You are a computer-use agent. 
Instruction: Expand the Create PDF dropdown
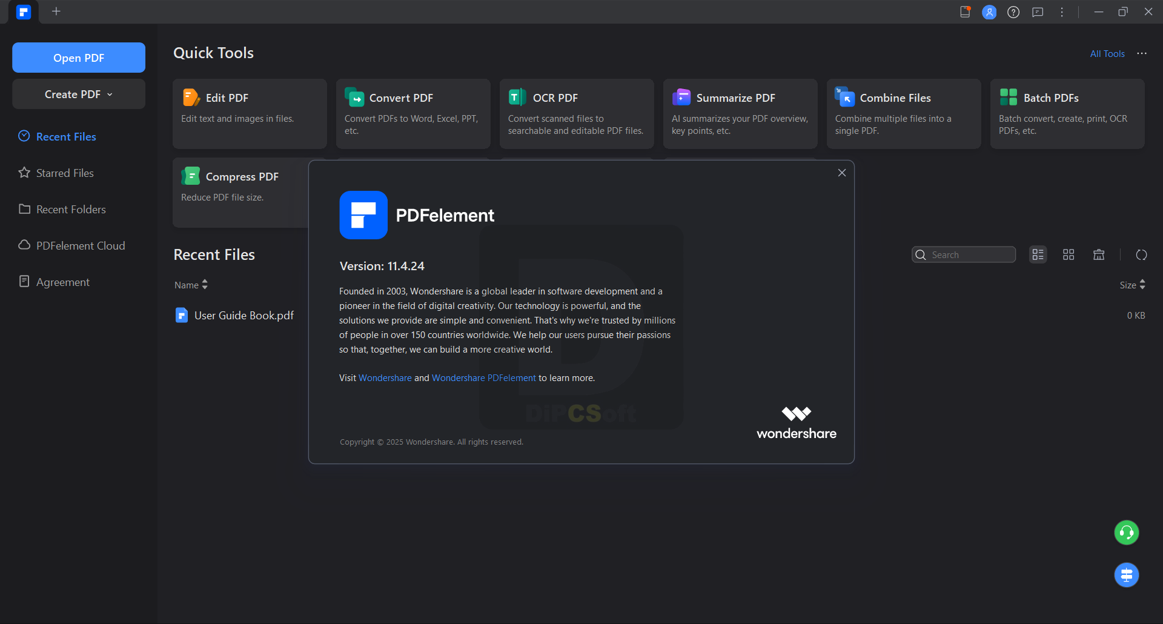tap(79, 94)
